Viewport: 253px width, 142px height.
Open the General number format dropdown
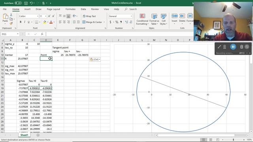[x=131, y=16]
